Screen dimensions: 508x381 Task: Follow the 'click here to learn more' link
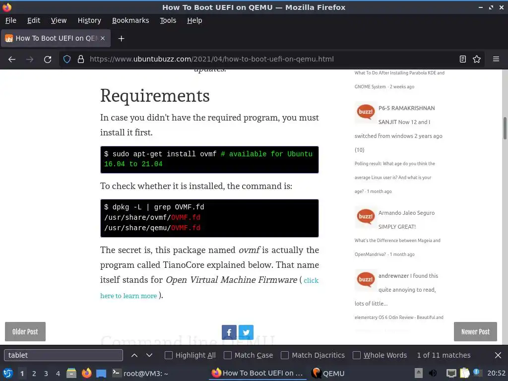pos(128,296)
